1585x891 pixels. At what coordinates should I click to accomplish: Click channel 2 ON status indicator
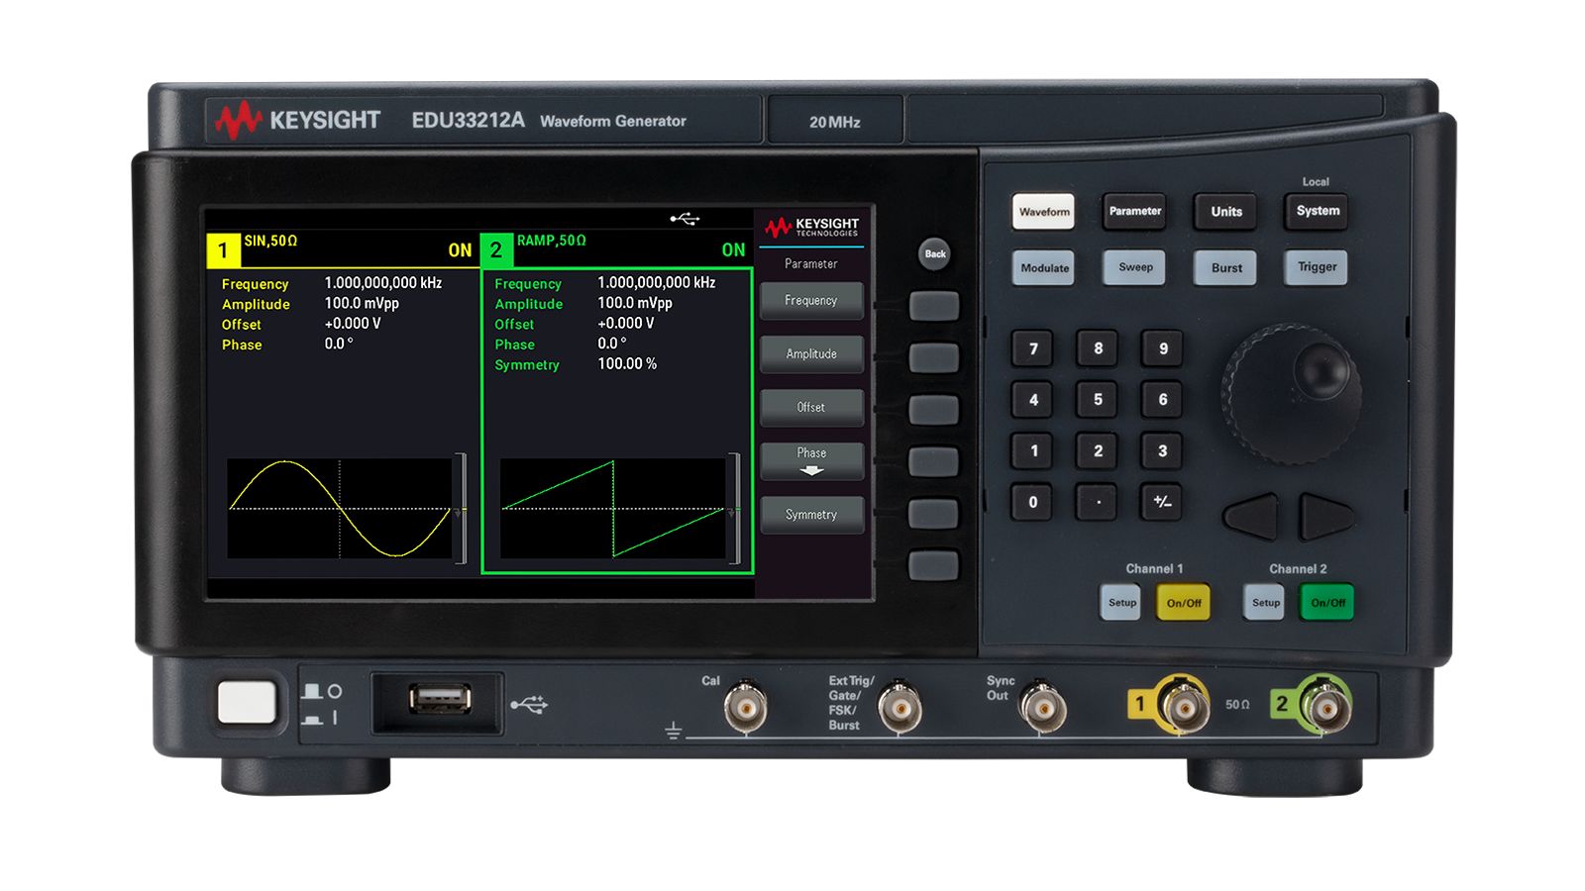[x=733, y=250]
